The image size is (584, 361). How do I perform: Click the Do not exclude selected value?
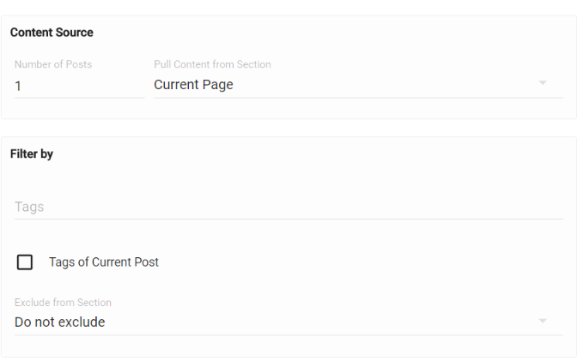(x=60, y=322)
